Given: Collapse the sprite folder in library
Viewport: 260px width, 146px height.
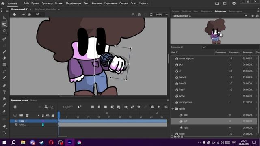Looking at the screenshot, I should click(x=173, y=109).
